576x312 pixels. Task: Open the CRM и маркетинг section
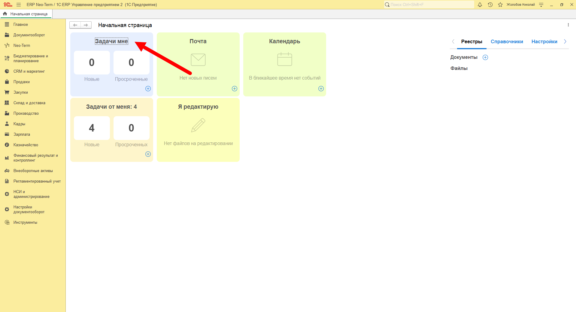pyautogui.click(x=33, y=71)
